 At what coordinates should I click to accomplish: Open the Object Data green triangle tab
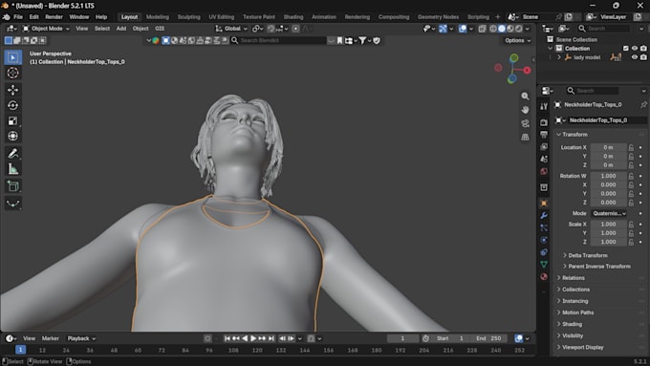point(544,265)
